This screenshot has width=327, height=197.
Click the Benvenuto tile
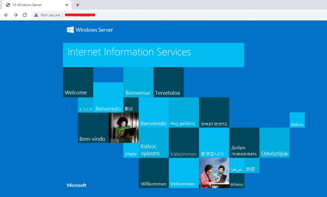click(x=108, y=97)
